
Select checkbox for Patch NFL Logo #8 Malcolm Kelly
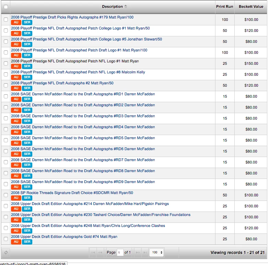6,74
